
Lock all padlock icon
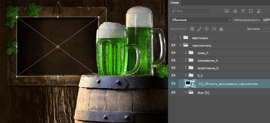(221, 29)
